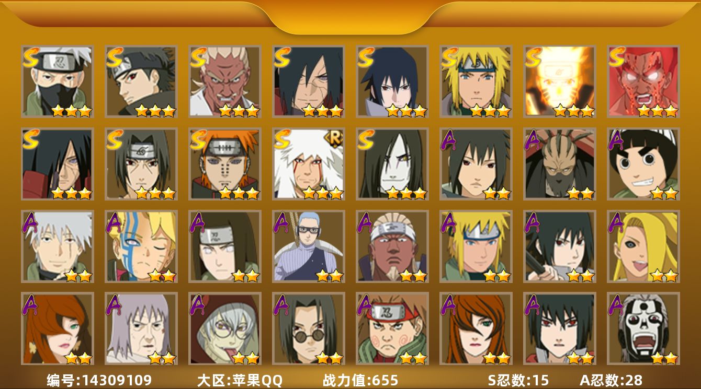Screen dimensions: 701x389
Task: Select the blond boy with blue facial marking
Action: click(x=141, y=246)
